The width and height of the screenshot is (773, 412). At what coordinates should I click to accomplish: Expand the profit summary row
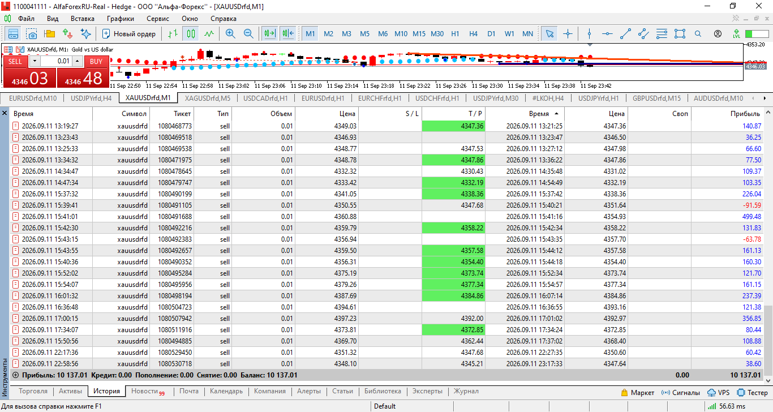pos(15,375)
